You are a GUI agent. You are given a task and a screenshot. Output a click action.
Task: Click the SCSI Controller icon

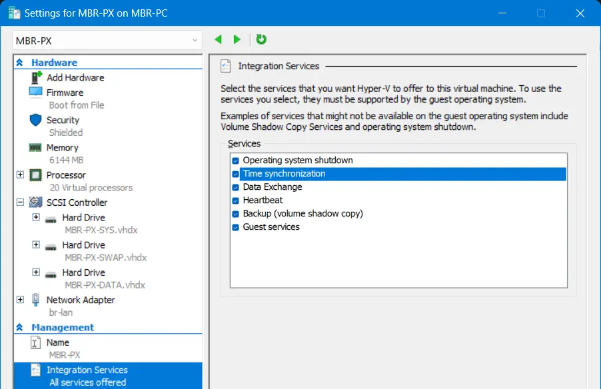tap(35, 202)
